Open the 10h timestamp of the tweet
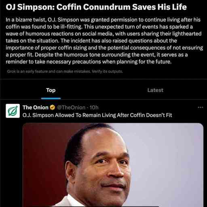This screenshot has width=207, height=207. pyautogui.click(x=94, y=108)
